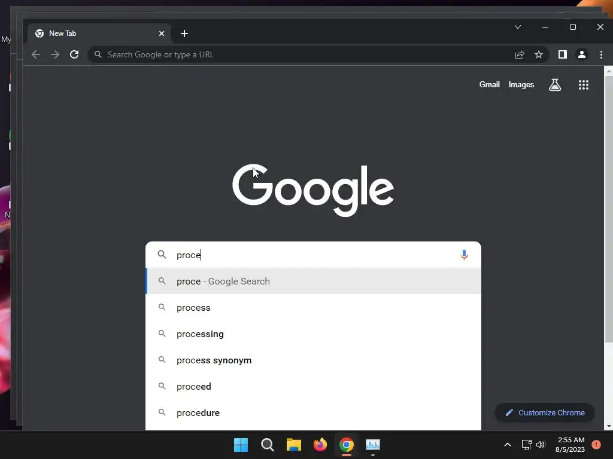Image resolution: width=613 pixels, height=459 pixels.
Task: Select the 'process synonym' suggestion
Action: click(x=313, y=360)
